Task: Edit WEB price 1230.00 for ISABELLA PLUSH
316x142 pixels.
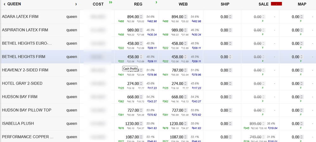Action: coord(176,124)
